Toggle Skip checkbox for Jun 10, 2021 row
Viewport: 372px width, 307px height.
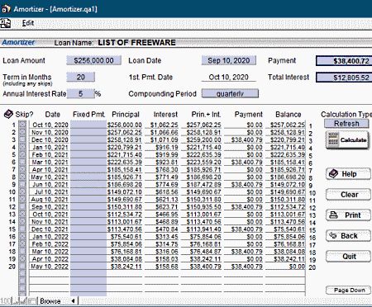pos(22,184)
